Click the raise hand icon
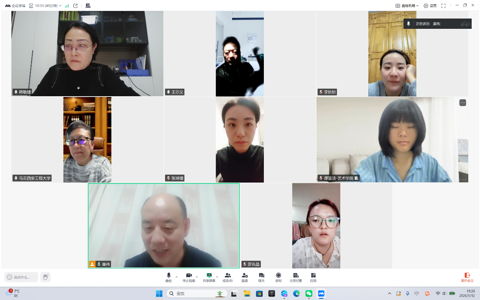The height and width of the screenshot is (300, 480). click(x=45, y=277)
